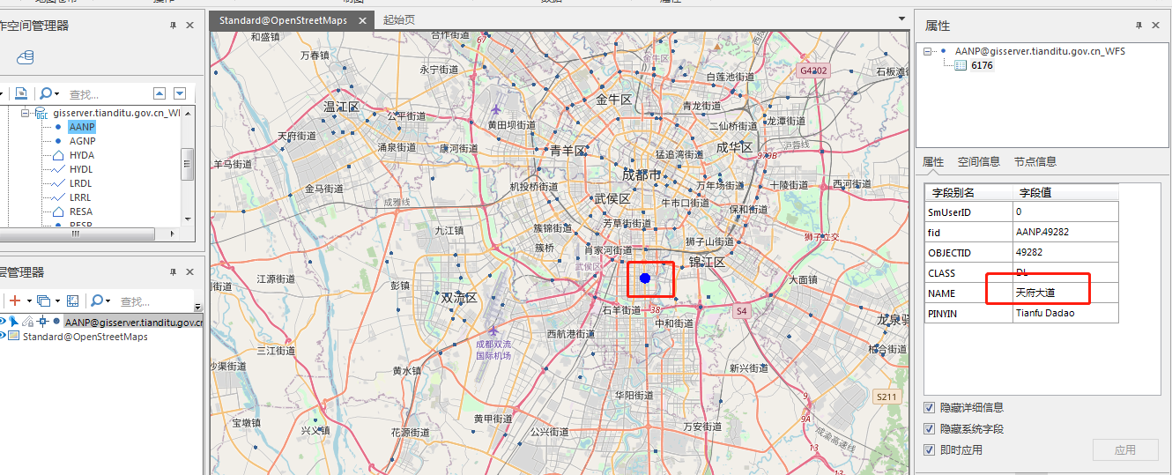Select the HYDA region dataset
The width and height of the screenshot is (1172, 475).
tap(82, 155)
